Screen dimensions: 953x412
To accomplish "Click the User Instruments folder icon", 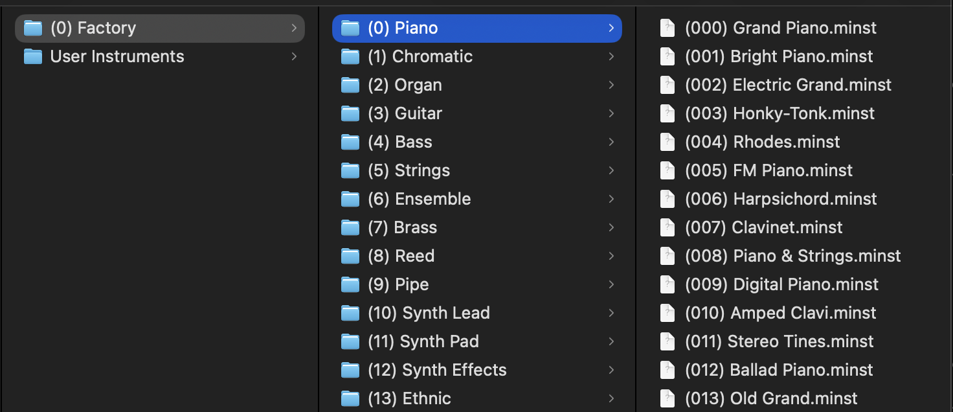I will click(x=32, y=57).
